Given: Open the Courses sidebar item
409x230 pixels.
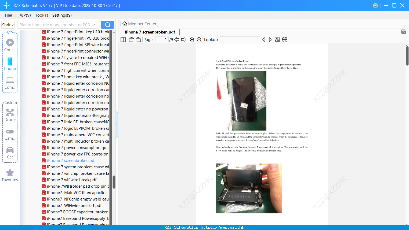Looking at the screenshot, I should pyautogui.click(x=10, y=45).
